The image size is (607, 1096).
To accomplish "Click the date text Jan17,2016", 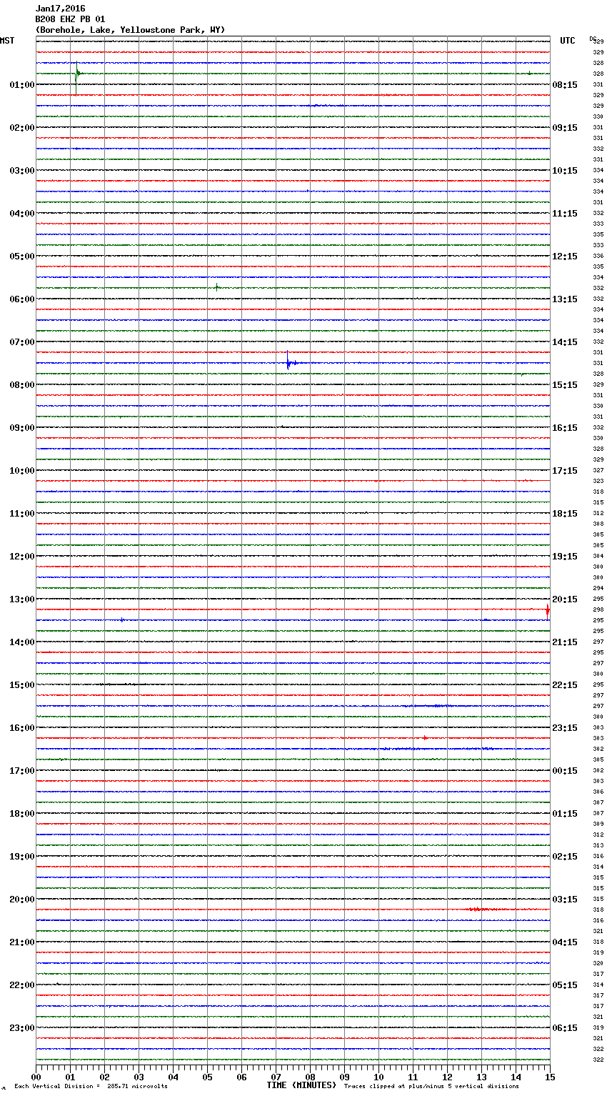I will click(x=60, y=9).
